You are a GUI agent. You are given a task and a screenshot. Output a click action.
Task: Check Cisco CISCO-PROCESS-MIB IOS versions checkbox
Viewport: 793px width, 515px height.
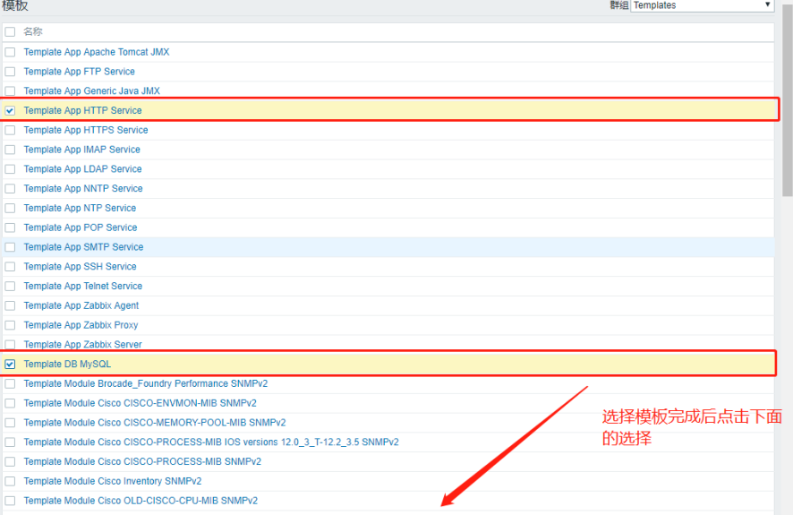(x=10, y=442)
